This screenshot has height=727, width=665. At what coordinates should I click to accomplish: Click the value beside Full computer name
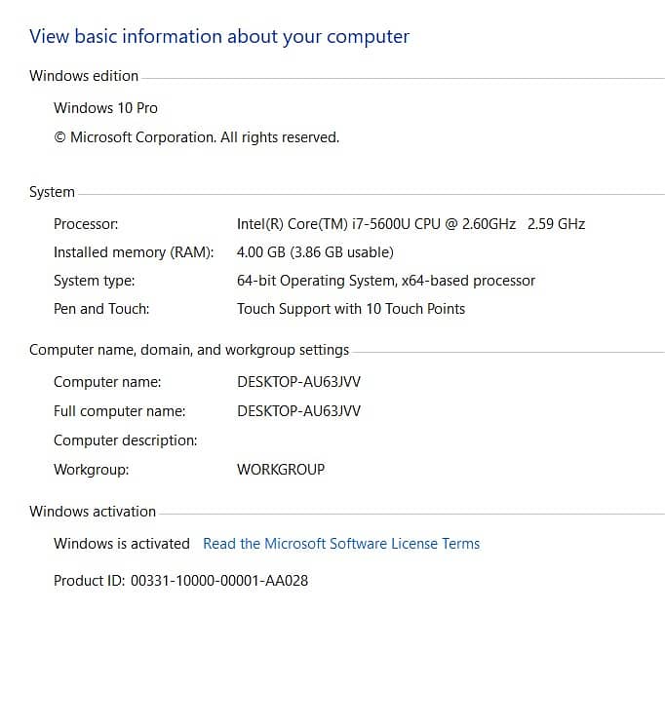click(x=298, y=411)
